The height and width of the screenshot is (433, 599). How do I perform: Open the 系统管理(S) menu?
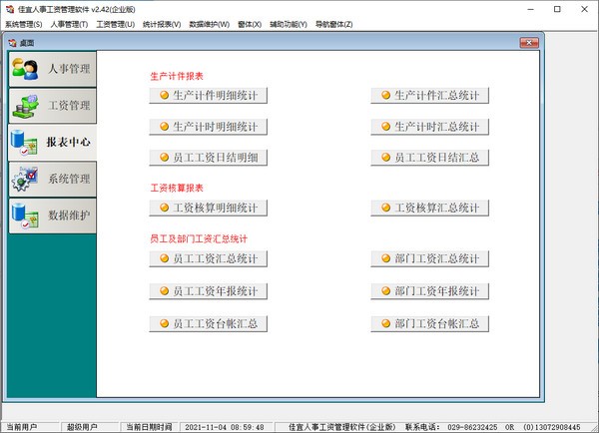point(24,24)
